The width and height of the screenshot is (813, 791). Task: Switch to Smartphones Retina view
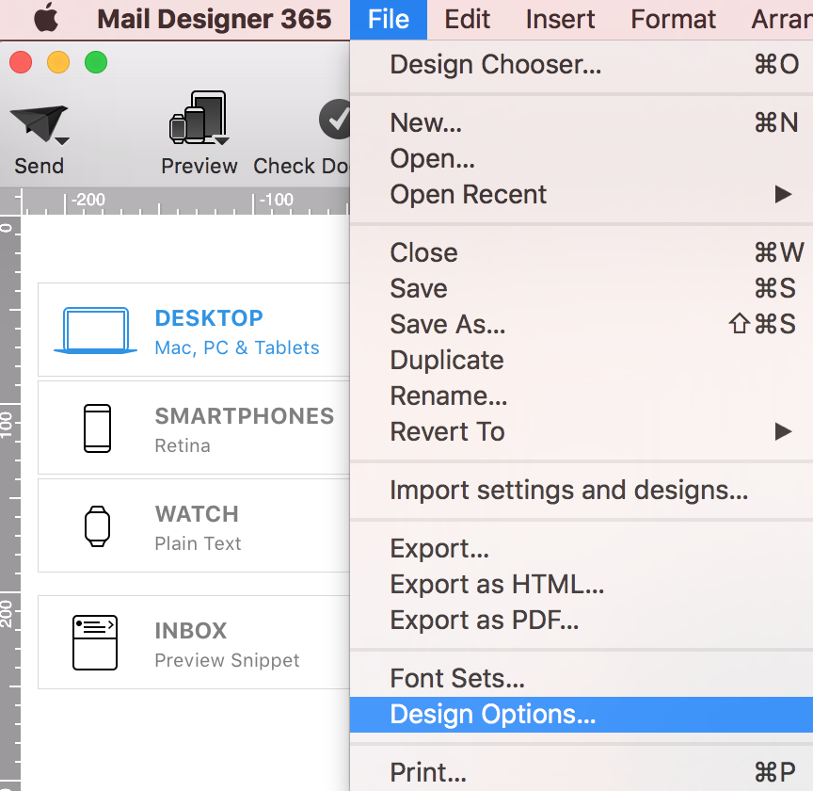(x=194, y=428)
